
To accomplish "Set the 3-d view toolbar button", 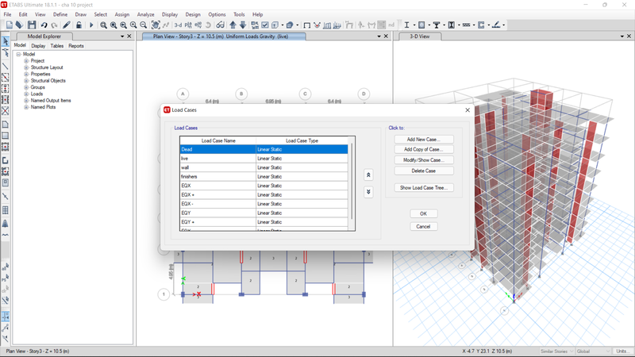I will click(x=178, y=25).
